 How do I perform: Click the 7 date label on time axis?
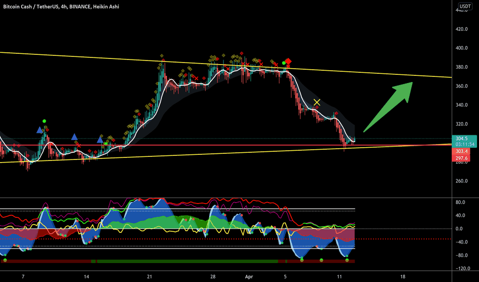(x=23, y=276)
